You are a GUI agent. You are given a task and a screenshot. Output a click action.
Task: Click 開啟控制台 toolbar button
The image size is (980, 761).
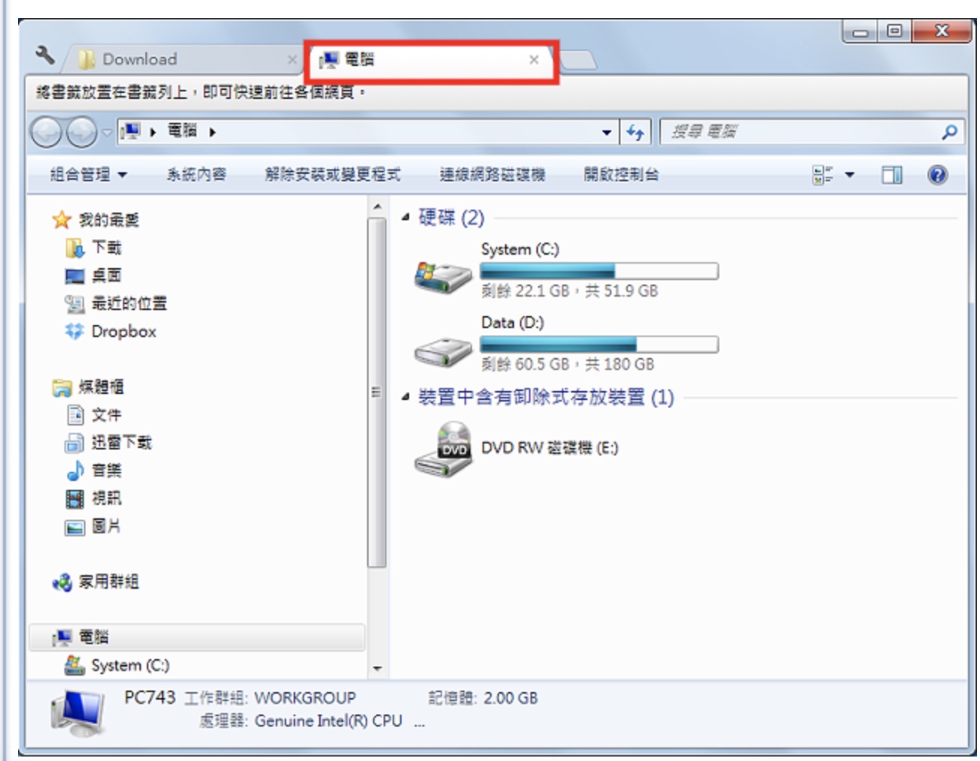621,175
